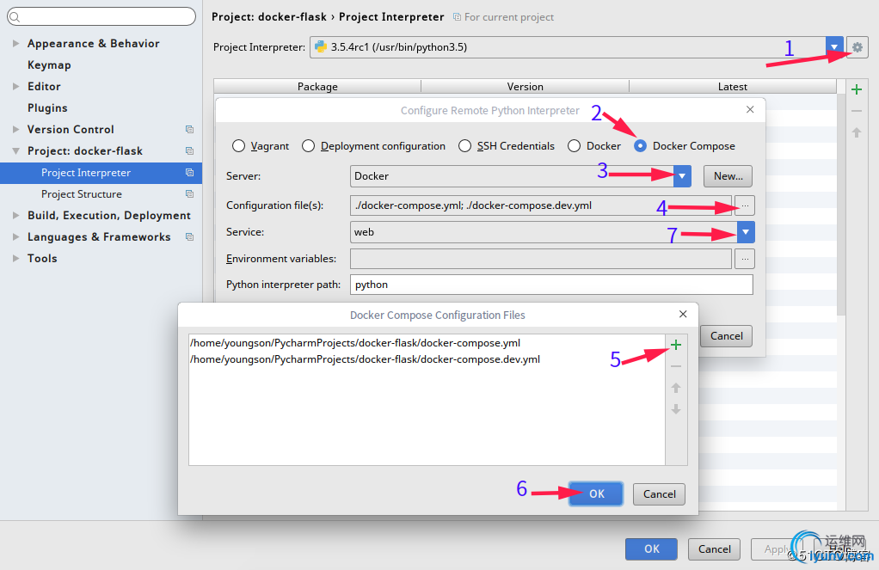Select the Deployment configuration radio button
The height and width of the screenshot is (570, 879).
click(x=308, y=145)
